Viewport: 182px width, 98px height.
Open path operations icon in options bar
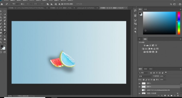click(x=48, y=4)
